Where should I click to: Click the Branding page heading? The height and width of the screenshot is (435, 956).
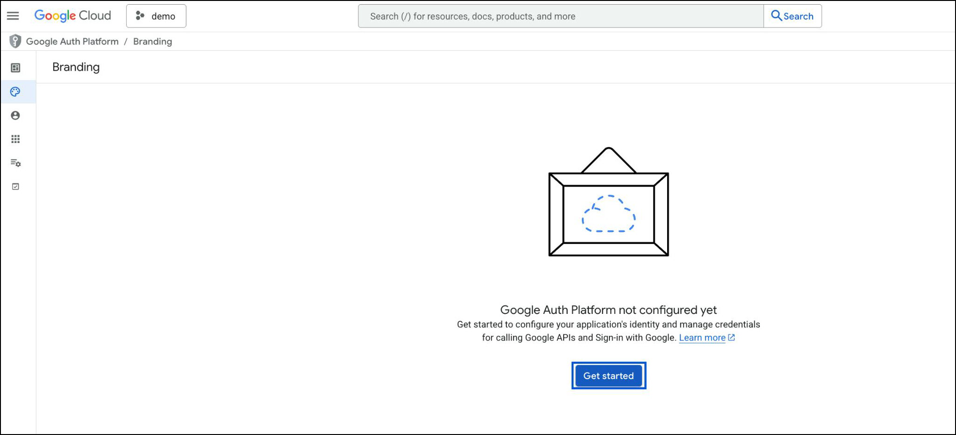(76, 67)
